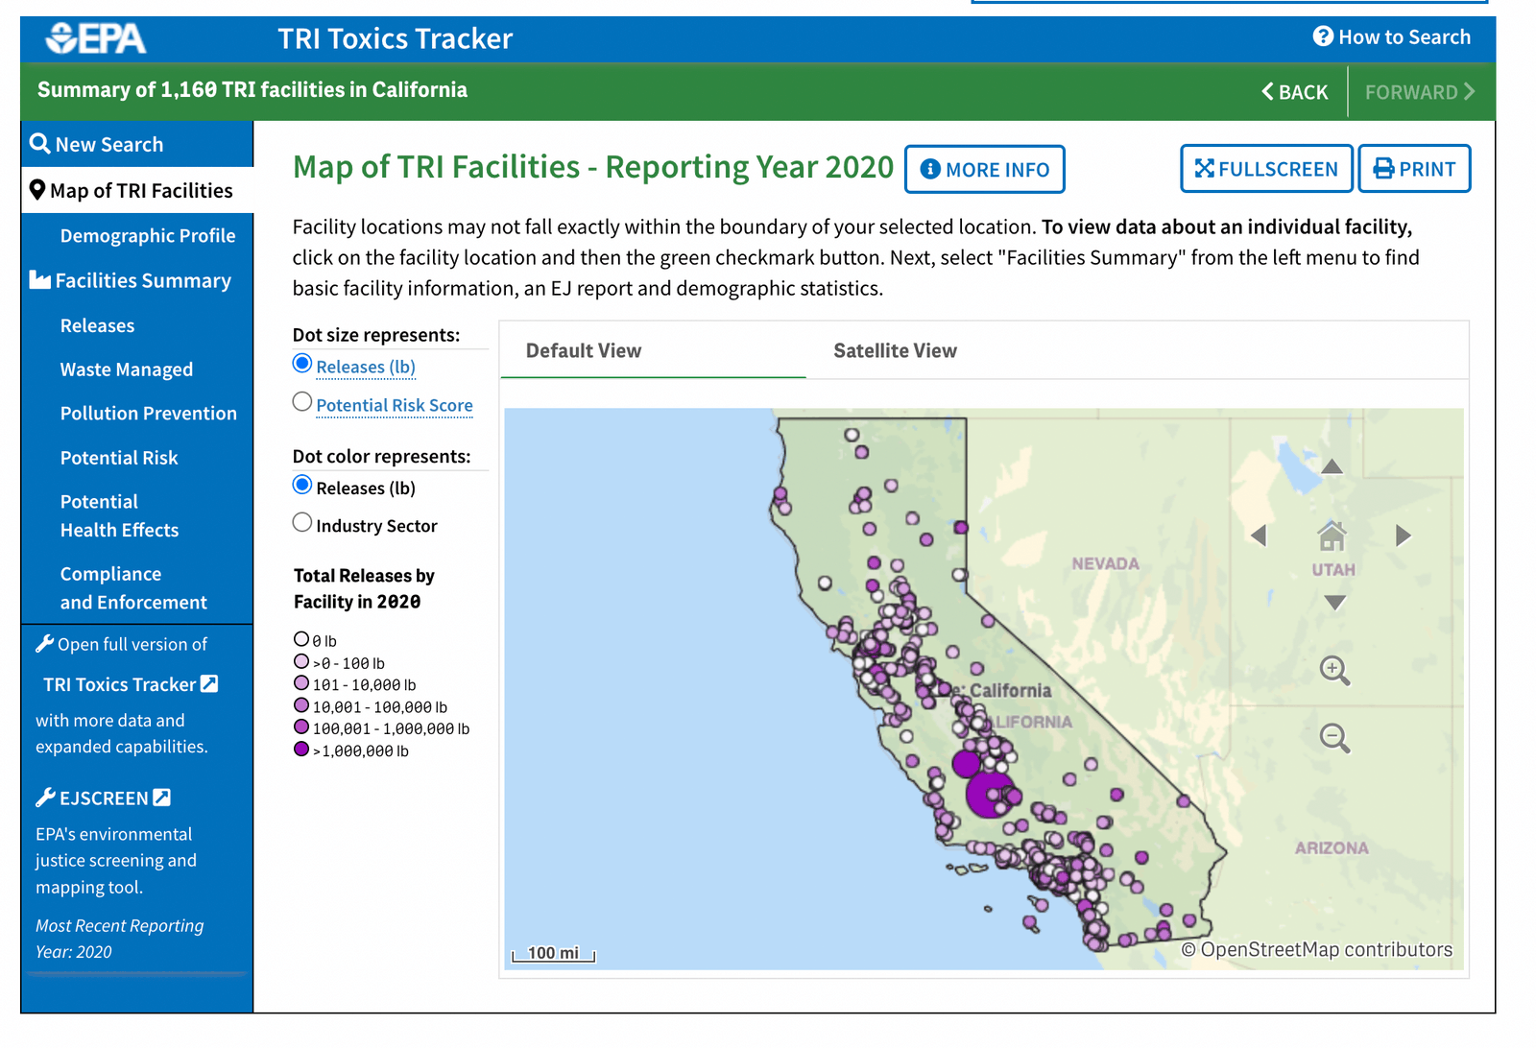Click the BACK navigation control
The height and width of the screenshot is (1048, 1536).
coord(1293,91)
